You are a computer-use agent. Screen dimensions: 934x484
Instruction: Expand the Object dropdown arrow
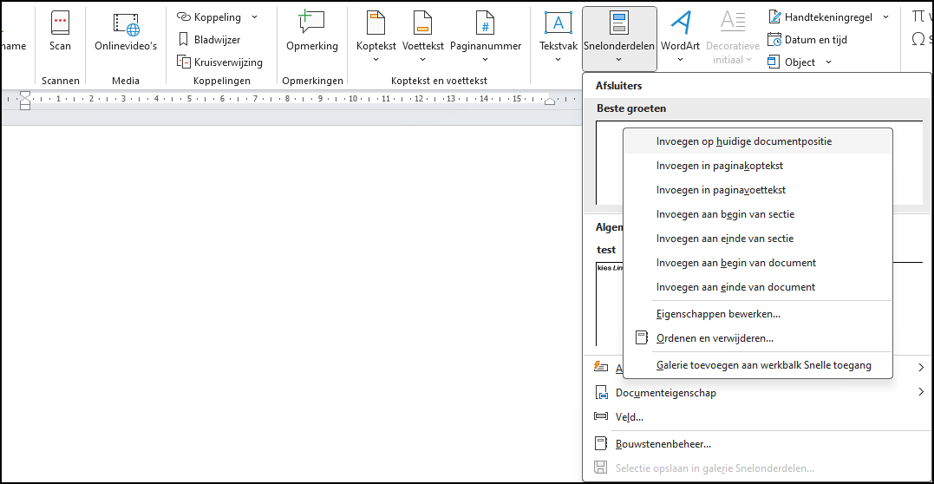[x=828, y=62]
